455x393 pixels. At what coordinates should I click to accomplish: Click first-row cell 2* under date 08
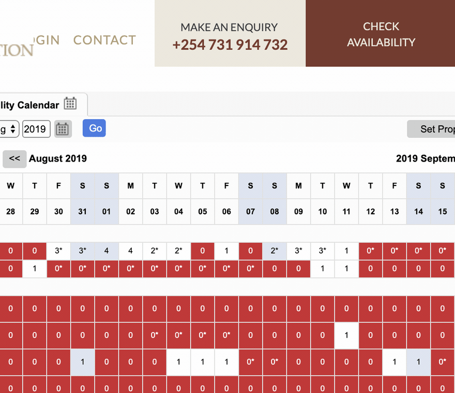tap(275, 251)
